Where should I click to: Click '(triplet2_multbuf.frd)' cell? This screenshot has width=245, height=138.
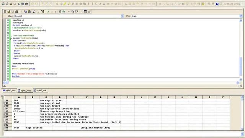(95, 128)
